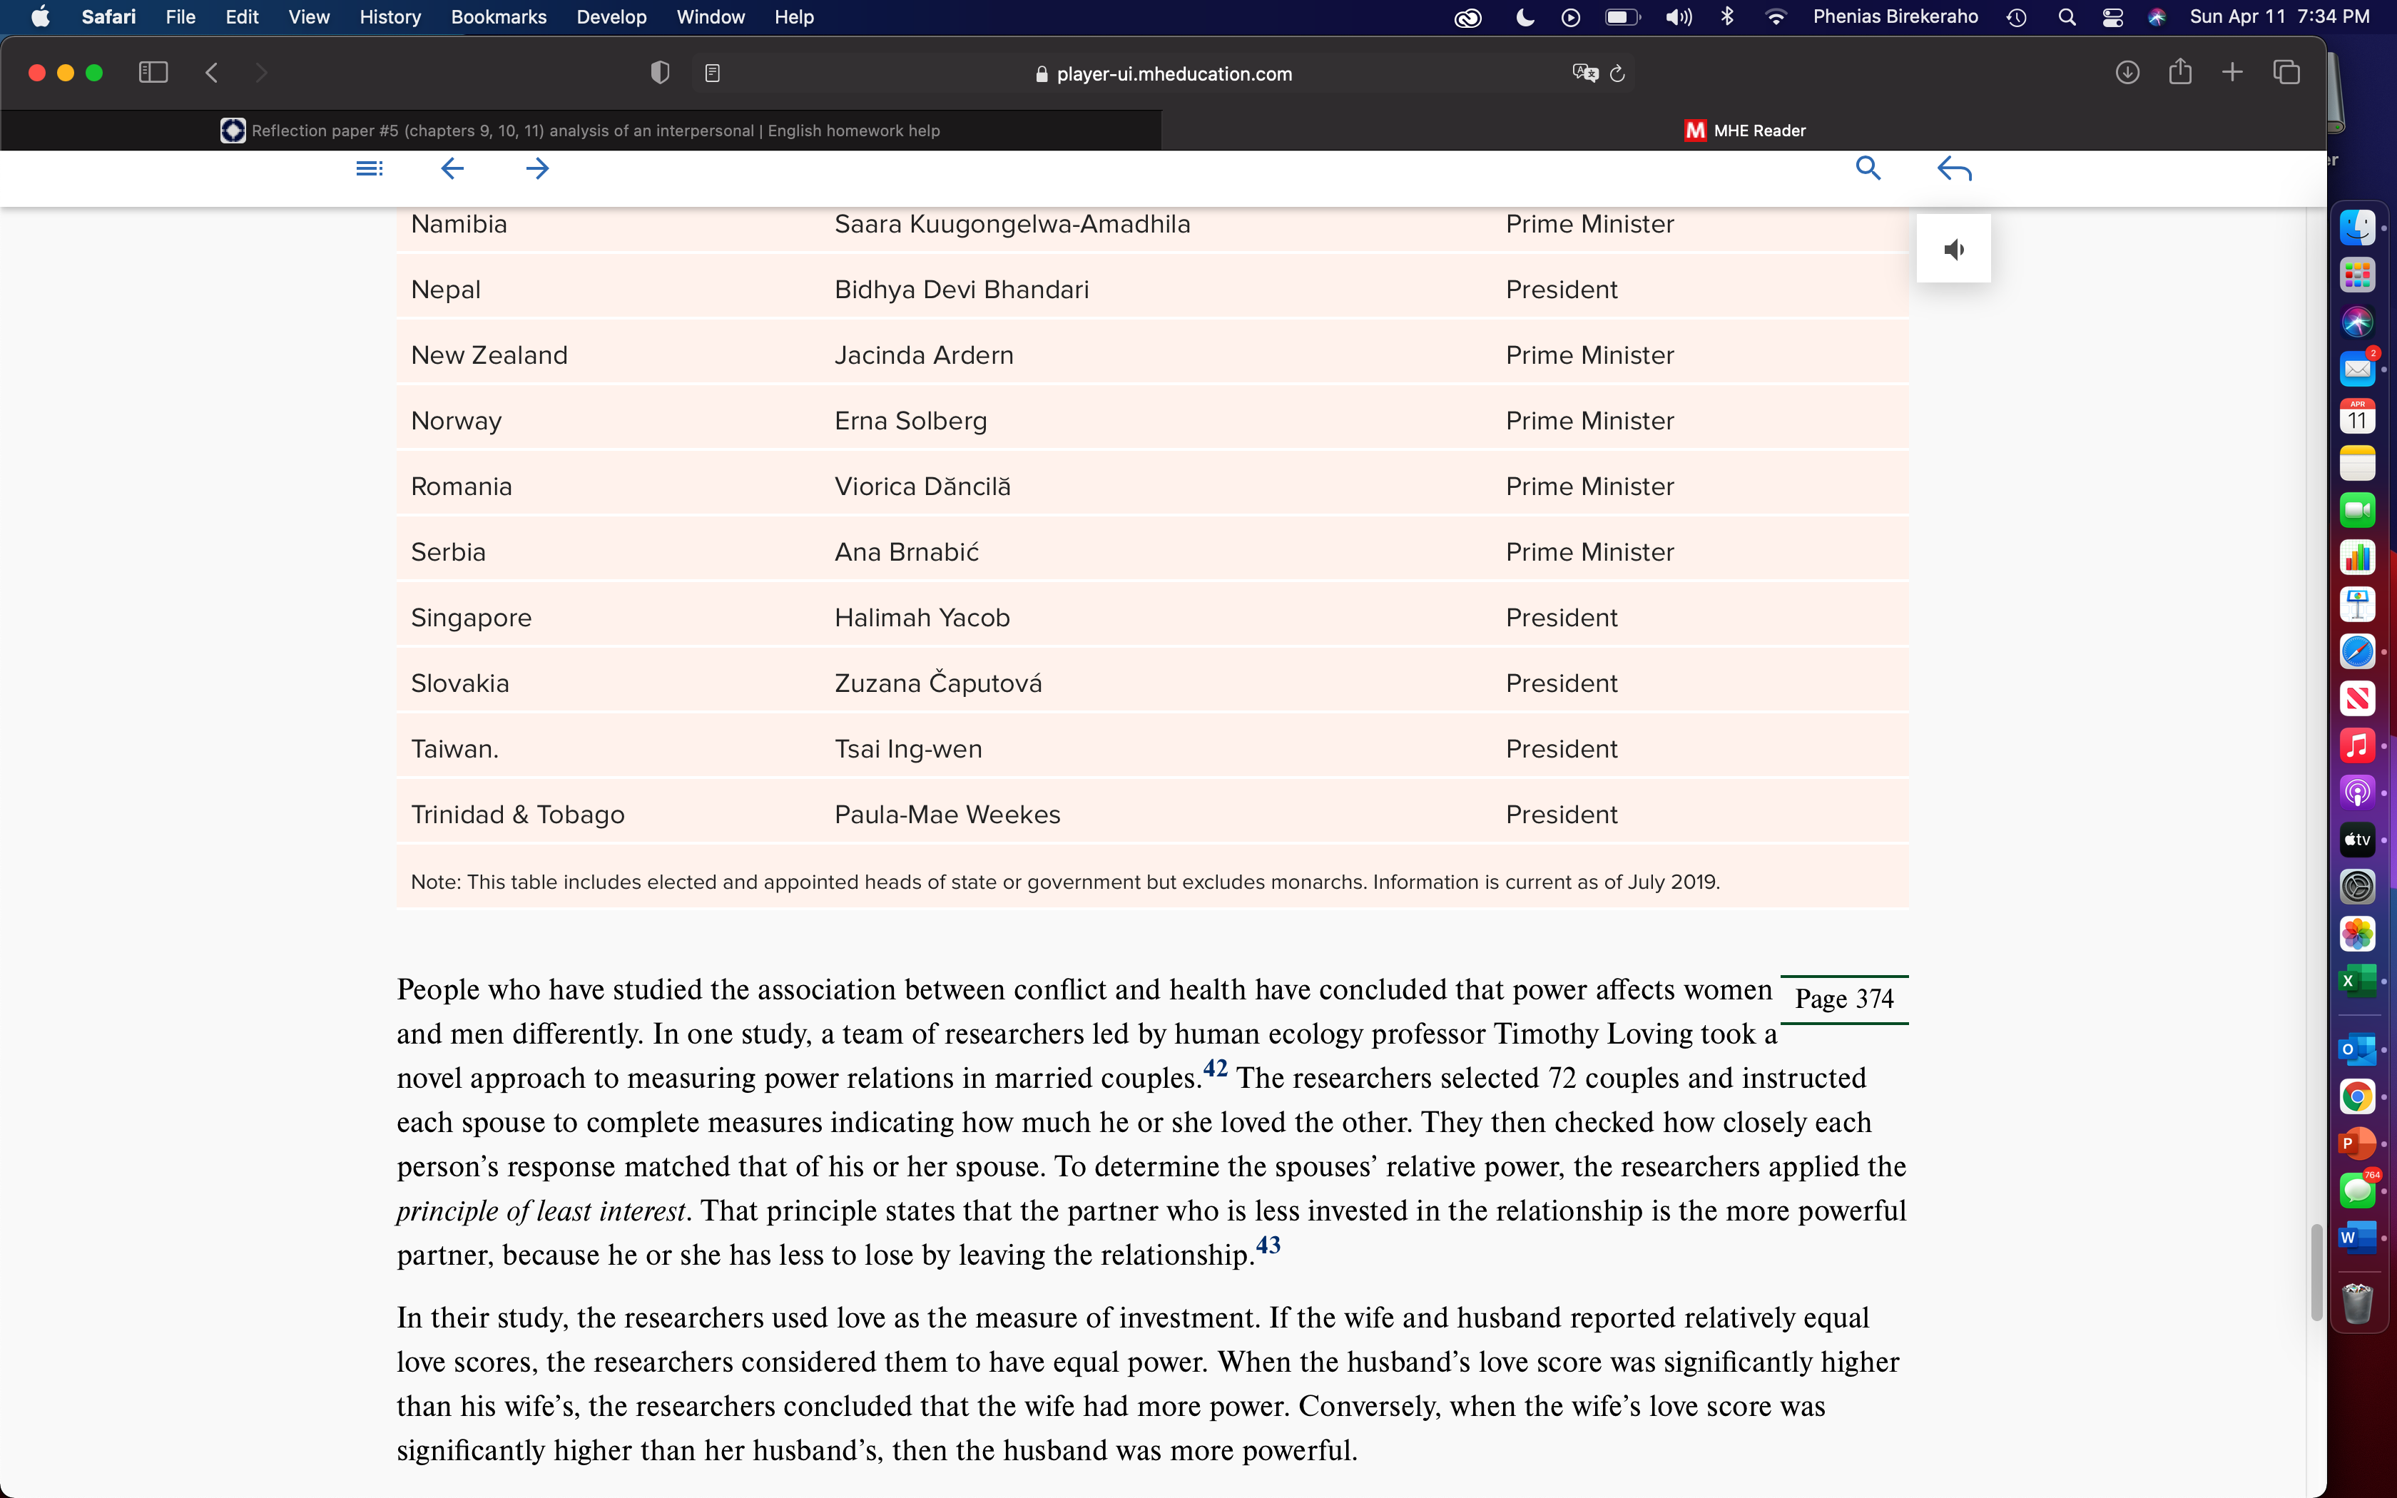2397x1498 pixels.
Task: Switch to the Reflection paper #5 tab
Action: coord(581,131)
